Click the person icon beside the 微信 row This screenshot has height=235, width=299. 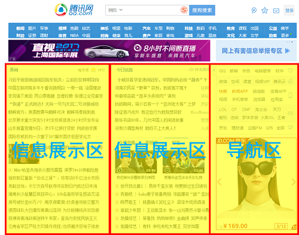click(291, 81)
